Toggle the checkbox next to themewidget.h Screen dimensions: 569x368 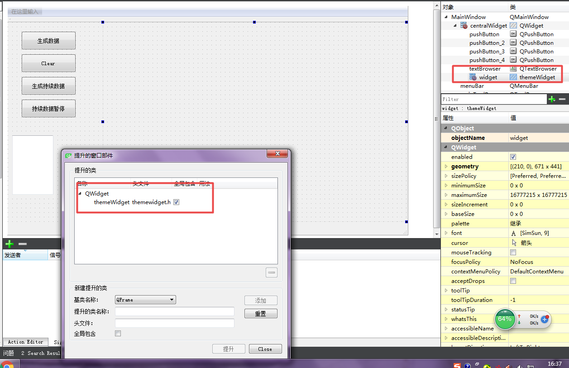[176, 202]
